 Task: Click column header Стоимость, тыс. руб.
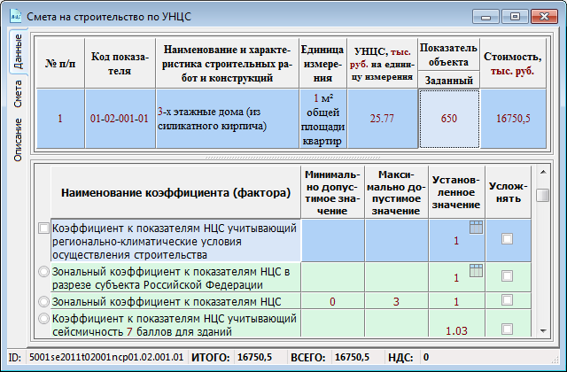click(x=513, y=63)
